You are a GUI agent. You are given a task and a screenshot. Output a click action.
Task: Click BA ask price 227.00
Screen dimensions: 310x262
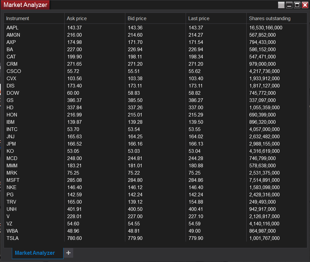tap(75, 49)
